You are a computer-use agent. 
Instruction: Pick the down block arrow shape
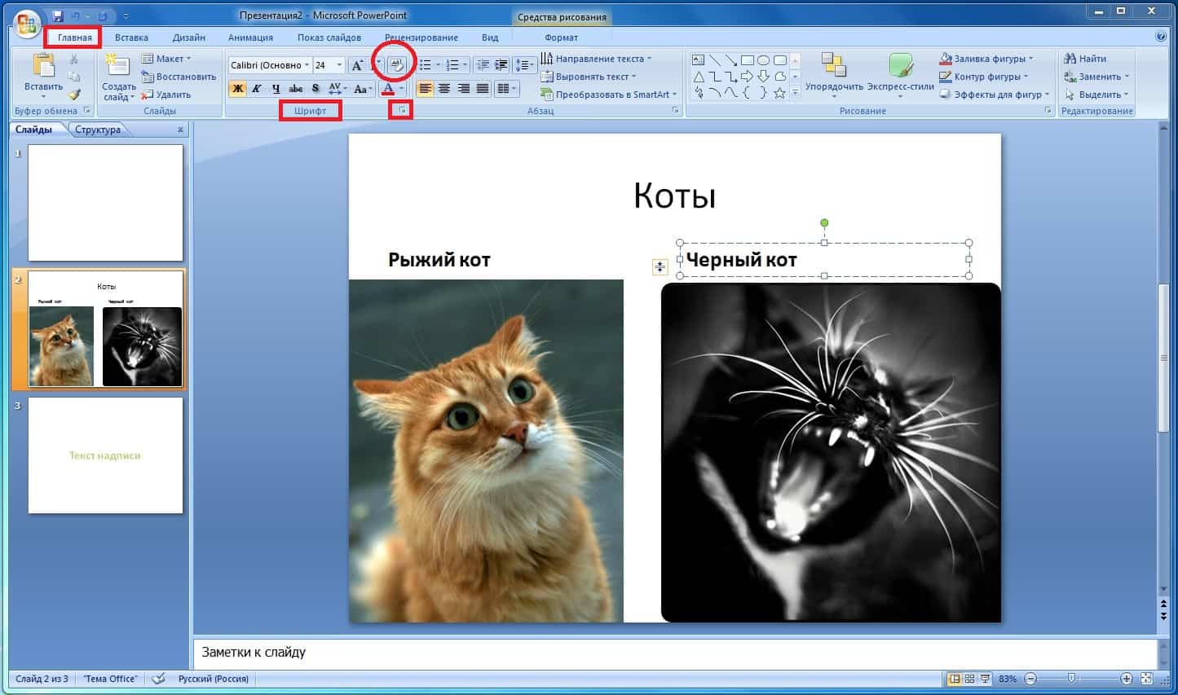(x=763, y=77)
